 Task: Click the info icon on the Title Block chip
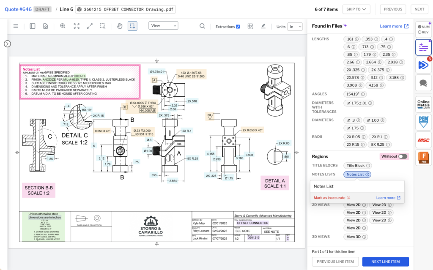[368, 166]
